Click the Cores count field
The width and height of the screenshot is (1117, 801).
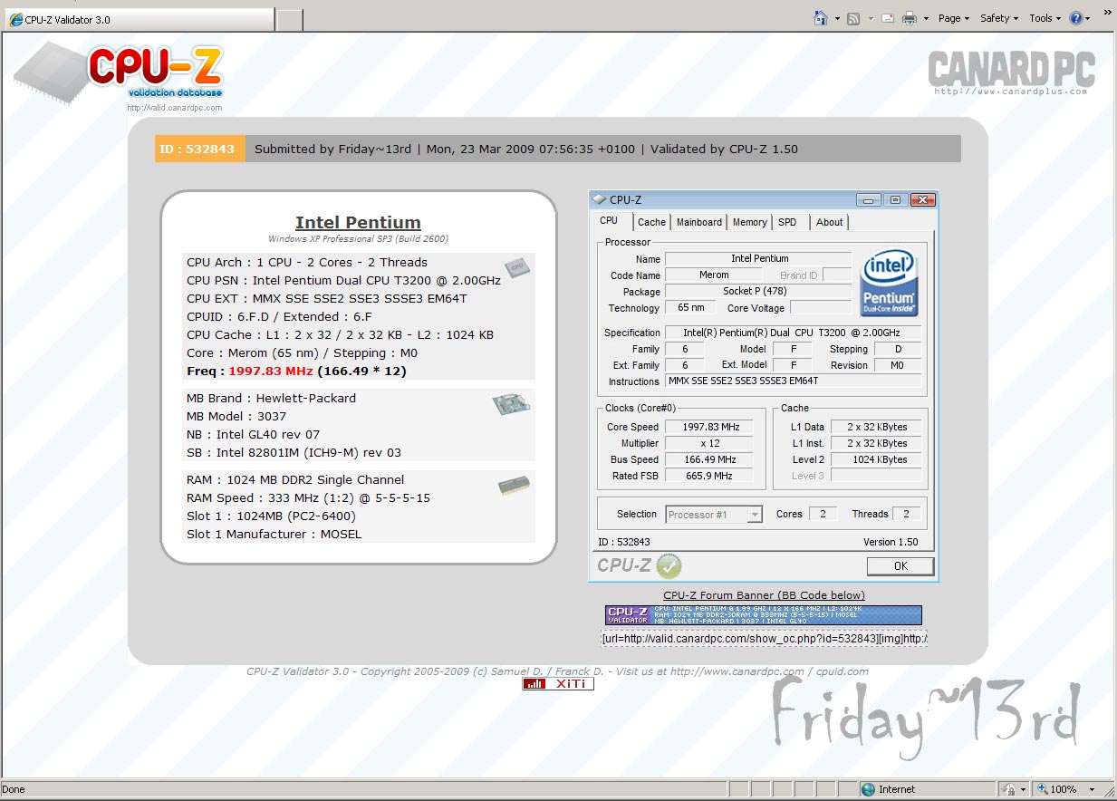click(x=823, y=514)
